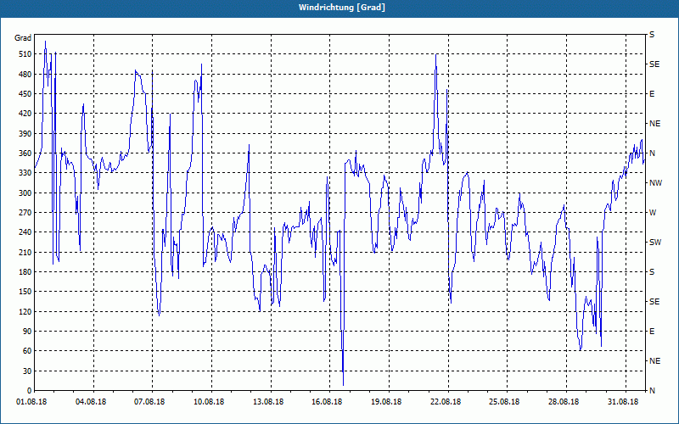Click the 450 degree axis label

pyautogui.click(x=25, y=94)
